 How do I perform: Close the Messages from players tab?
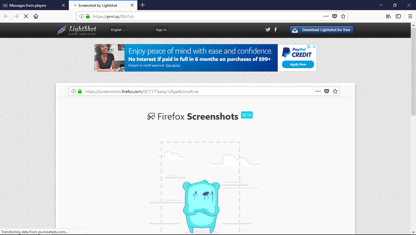63,6
